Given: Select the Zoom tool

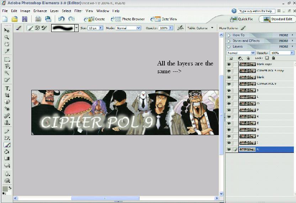Looking at the screenshot, I should tap(7, 37).
